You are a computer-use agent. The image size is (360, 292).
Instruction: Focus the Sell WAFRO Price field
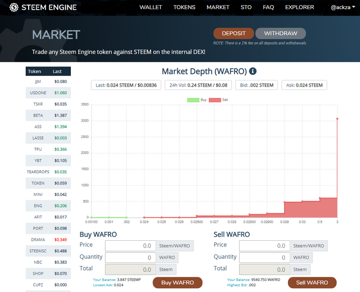(x=264, y=246)
